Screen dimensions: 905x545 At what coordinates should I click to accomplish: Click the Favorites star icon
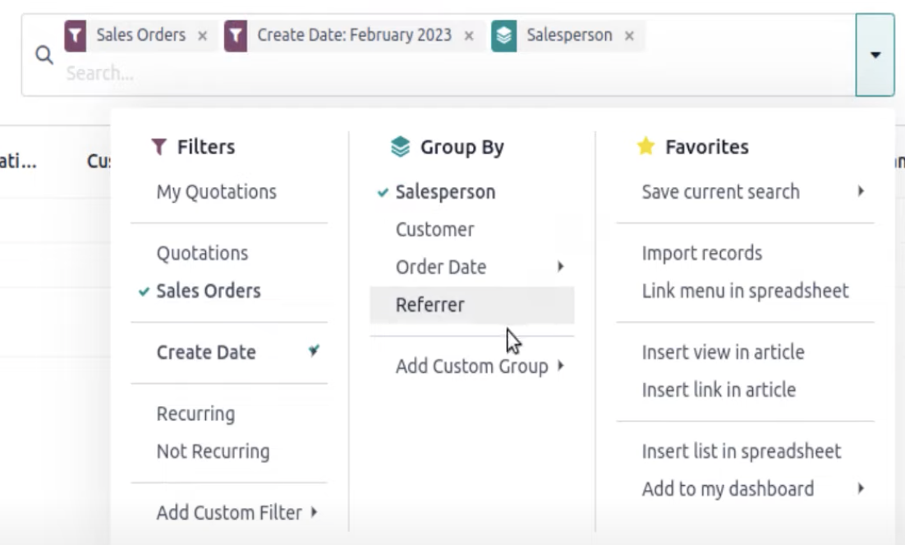click(x=646, y=147)
